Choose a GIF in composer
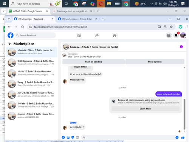This screenshot has width=189, height=142. point(77,137)
